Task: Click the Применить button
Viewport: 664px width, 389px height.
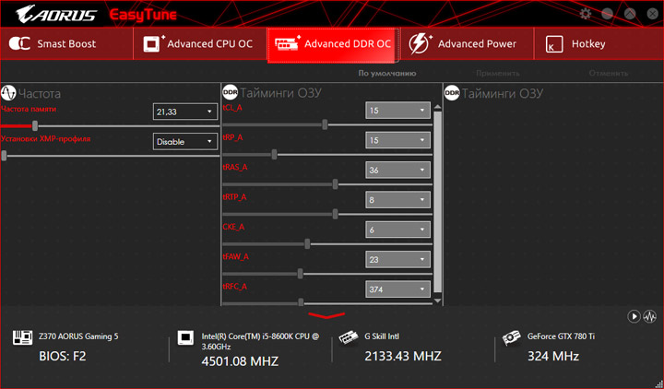Action: click(498, 73)
